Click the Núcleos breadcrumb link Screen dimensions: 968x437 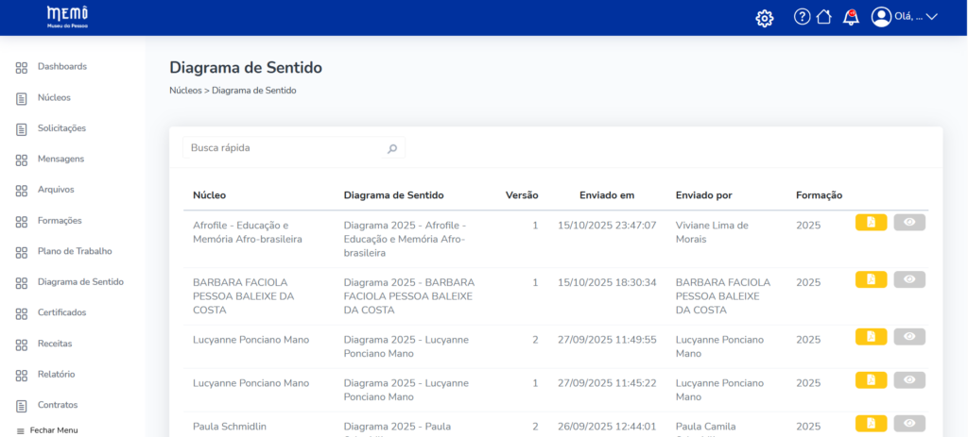pos(185,92)
